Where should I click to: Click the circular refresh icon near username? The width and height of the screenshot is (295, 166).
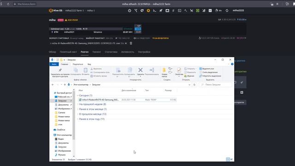(227, 11)
